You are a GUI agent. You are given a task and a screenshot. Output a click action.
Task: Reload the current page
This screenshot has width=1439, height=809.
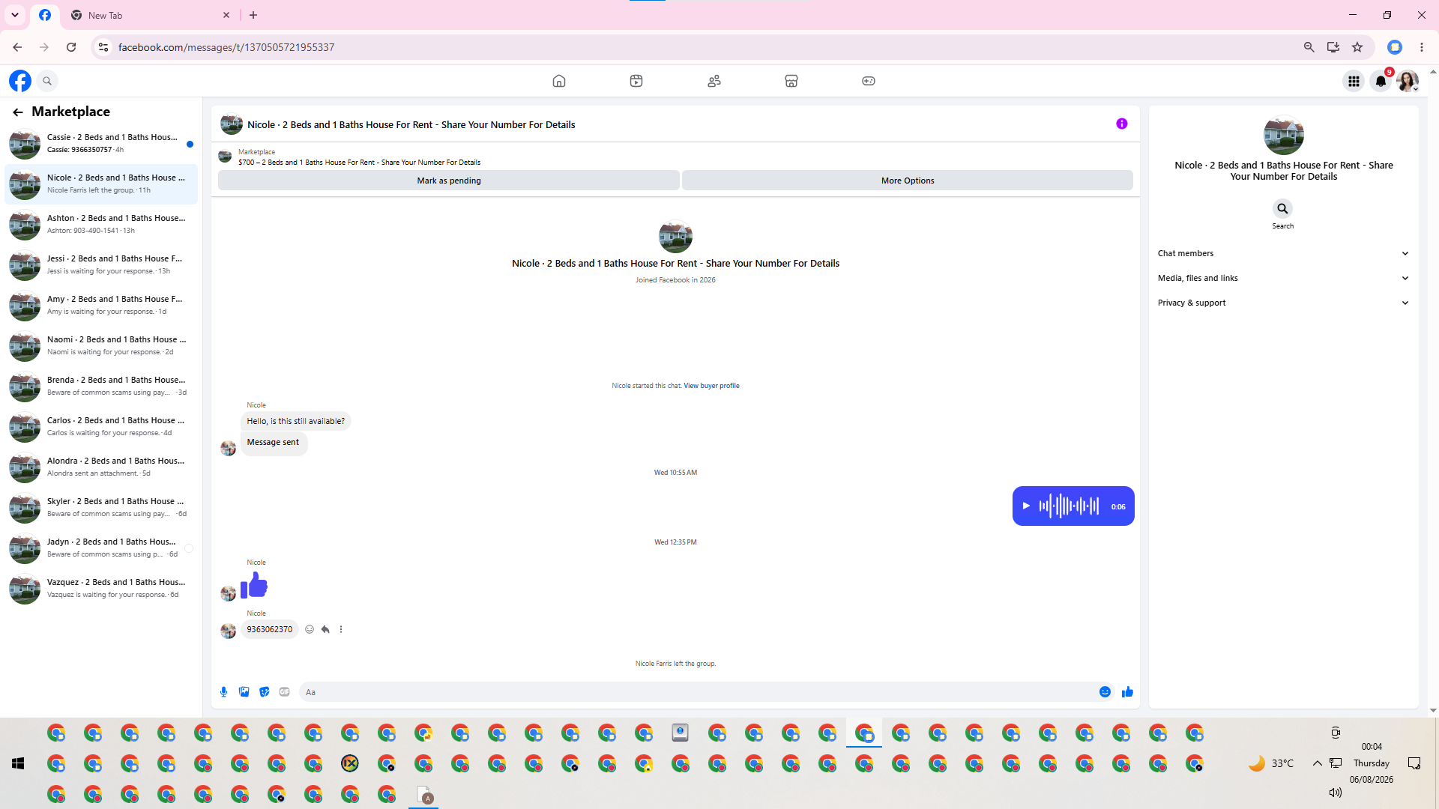(71, 47)
